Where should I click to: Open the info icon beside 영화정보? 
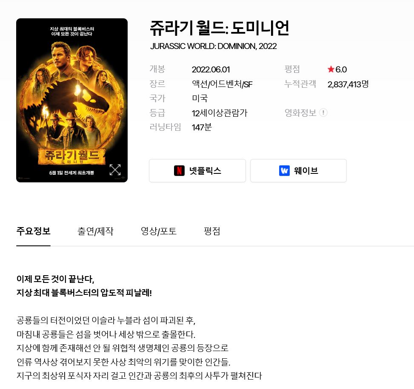[x=323, y=112]
